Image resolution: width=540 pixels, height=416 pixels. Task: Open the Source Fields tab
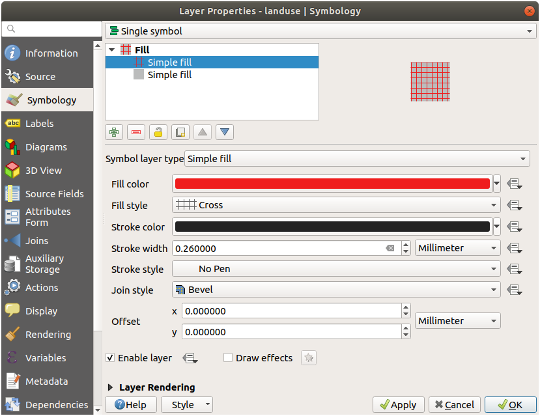pyautogui.click(x=54, y=194)
